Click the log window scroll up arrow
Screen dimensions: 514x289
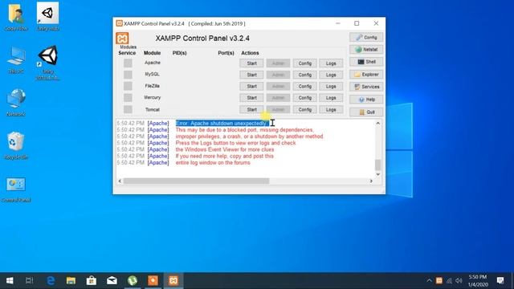pyautogui.click(x=378, y=124)
